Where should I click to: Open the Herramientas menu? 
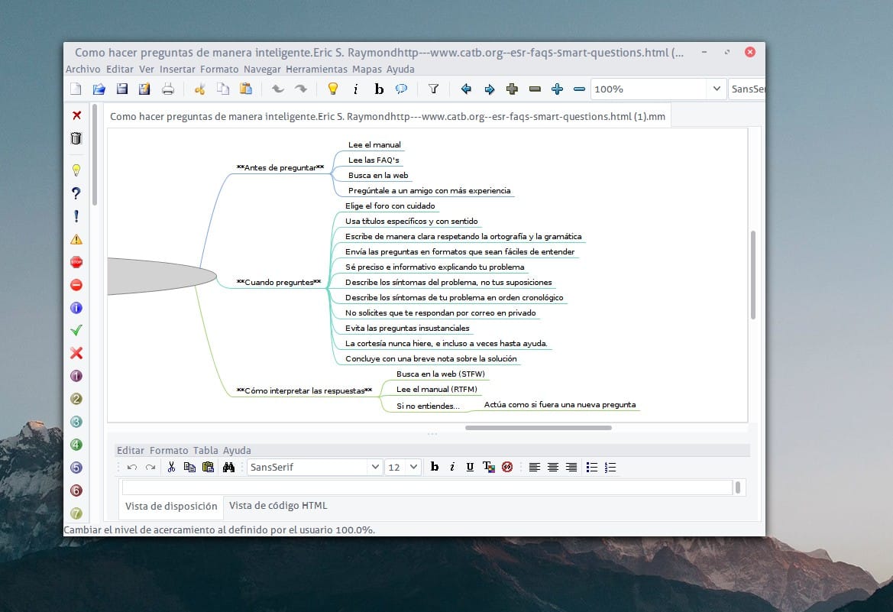click(316, 69)
